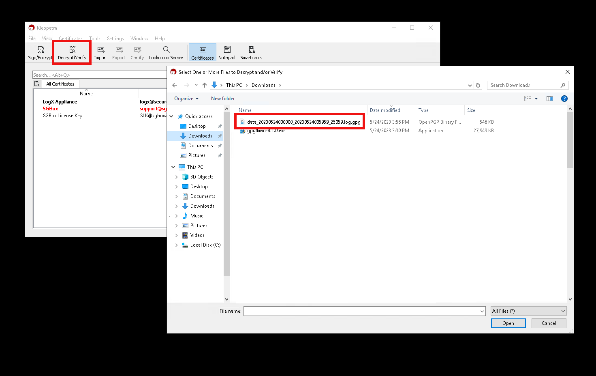The width and height of the screenshot is (596, 376).
Task: Open the Kleopatra Notepad
Action: click(x=227, y=52)
